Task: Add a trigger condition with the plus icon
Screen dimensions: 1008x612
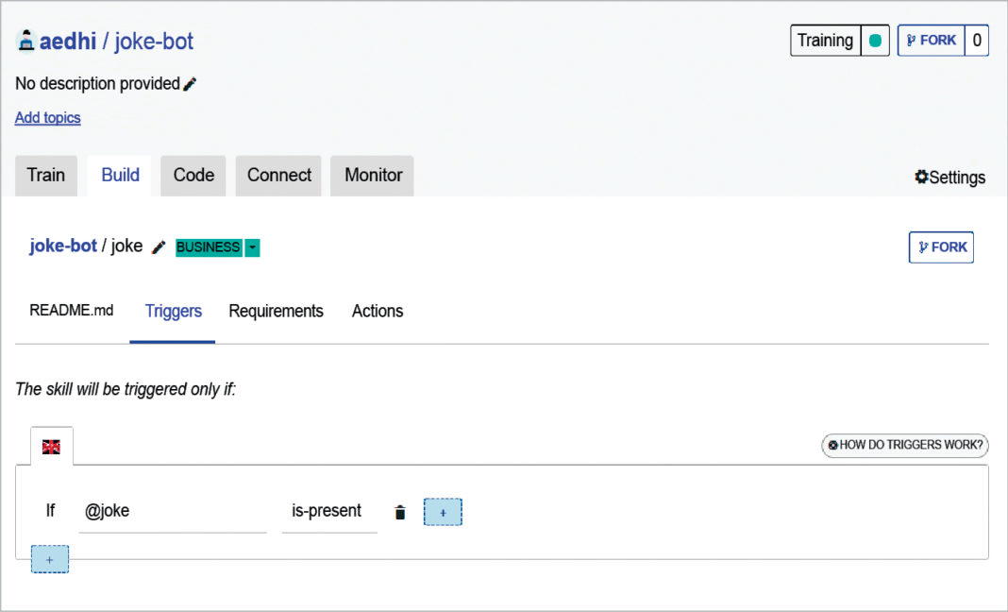Action: 442,511
